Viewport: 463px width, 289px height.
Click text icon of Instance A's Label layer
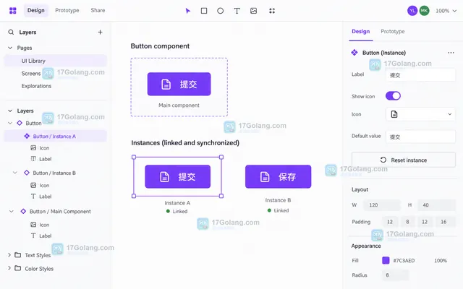click(x=33, y=159)
